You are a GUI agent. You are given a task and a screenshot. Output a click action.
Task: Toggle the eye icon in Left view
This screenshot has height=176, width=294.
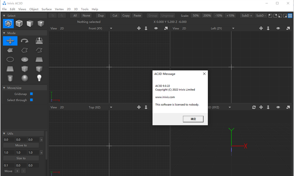(278, 28)
